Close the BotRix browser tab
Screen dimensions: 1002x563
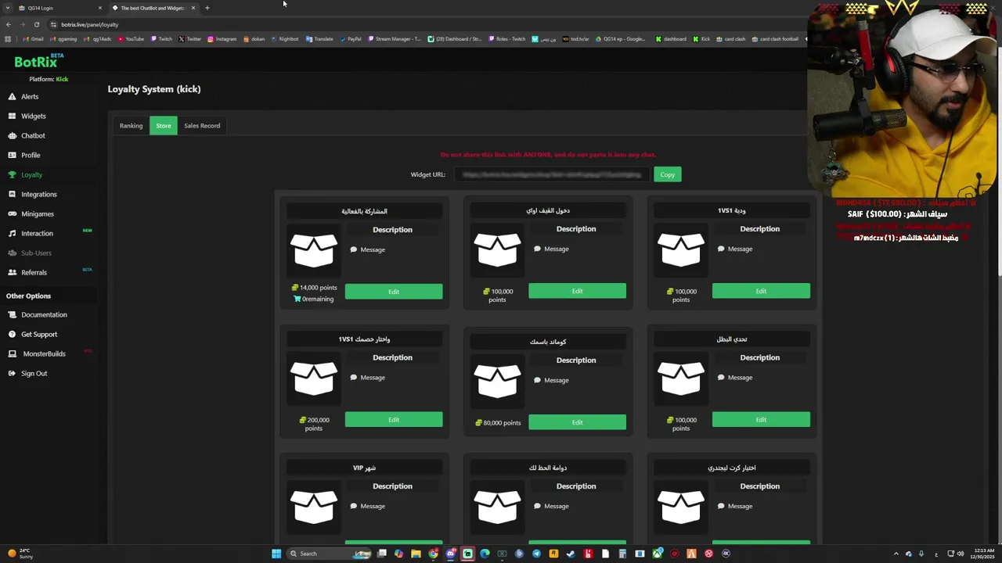pyautogui.click(x=193, y=8)
